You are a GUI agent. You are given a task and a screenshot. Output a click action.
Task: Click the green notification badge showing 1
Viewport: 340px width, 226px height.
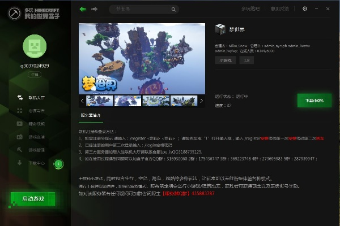point(58,164)
